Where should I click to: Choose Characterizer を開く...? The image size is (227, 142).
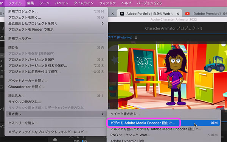[56, 87]
